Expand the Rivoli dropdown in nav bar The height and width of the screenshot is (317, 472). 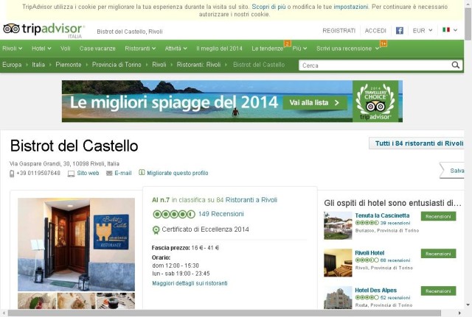pos(13,49)
